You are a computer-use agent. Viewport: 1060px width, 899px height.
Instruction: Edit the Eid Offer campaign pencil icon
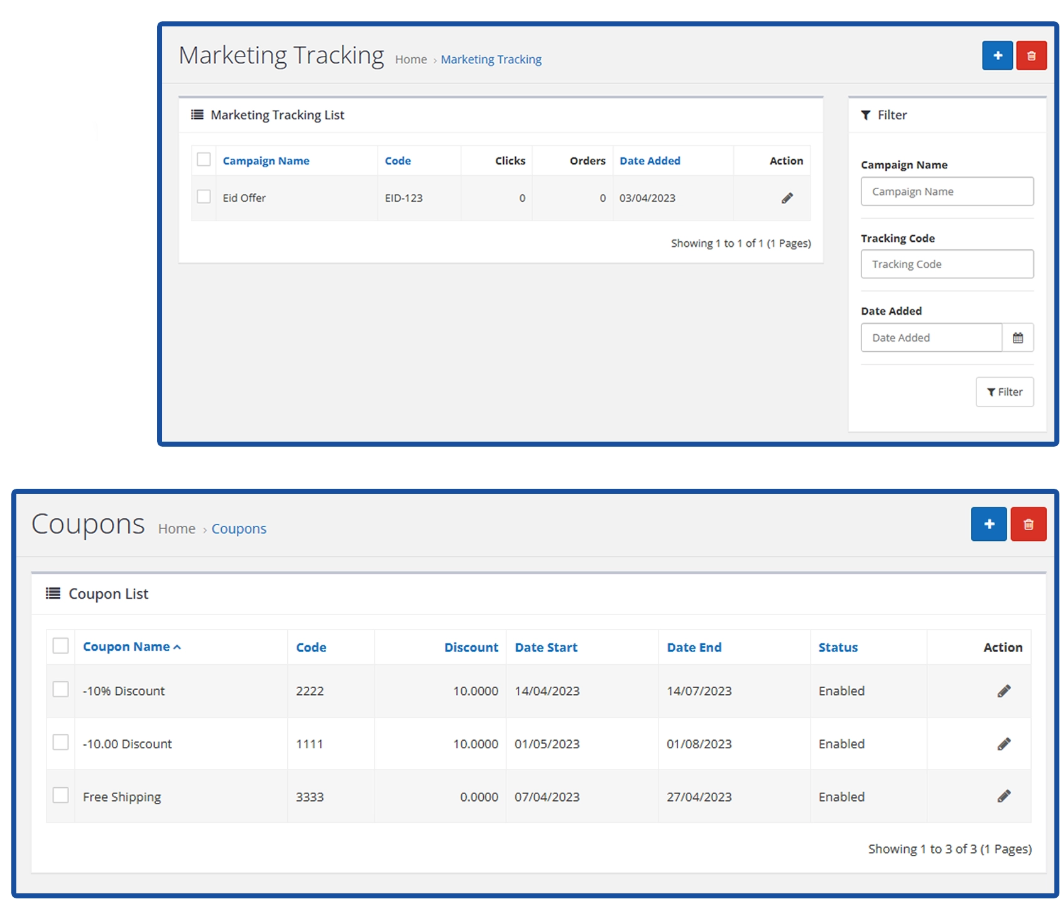(787, 198)
